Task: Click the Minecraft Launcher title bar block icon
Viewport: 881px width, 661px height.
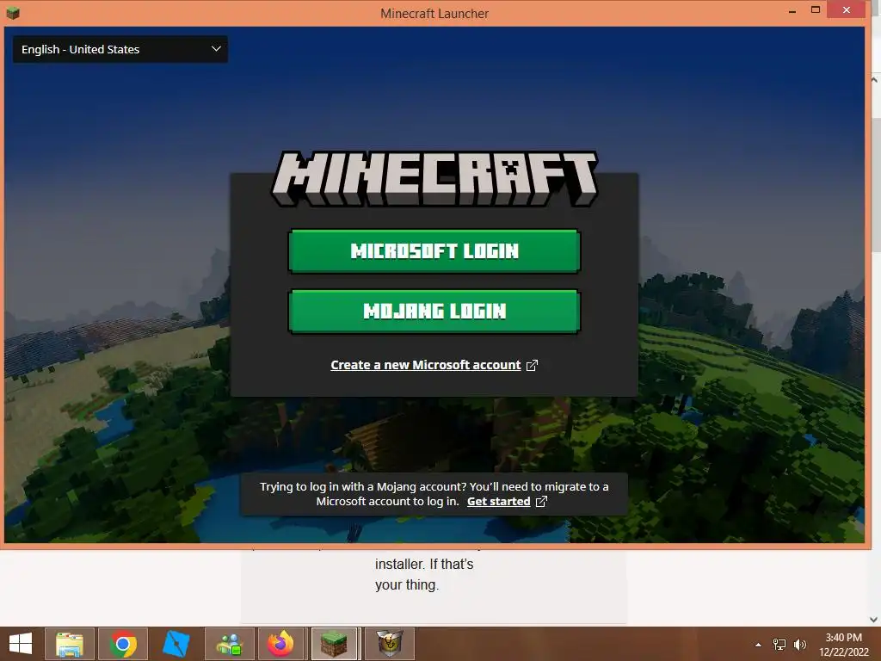Action: [13, 12]
